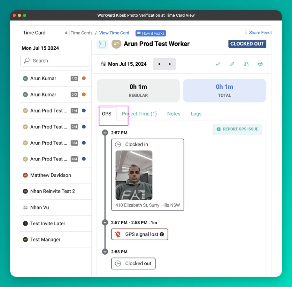Image resolution: width=292 pixels, height=287 pixels.
Task: Click Matthew Davidson avatar icon
Action: 25,175
